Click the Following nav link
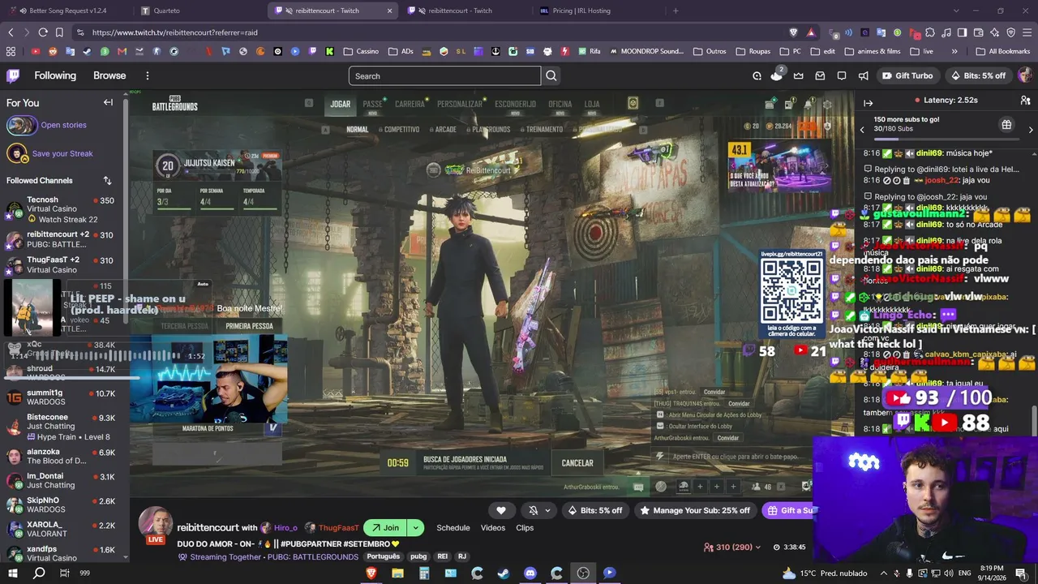Viewport: 1038px width, 584px height. point(55,75)
